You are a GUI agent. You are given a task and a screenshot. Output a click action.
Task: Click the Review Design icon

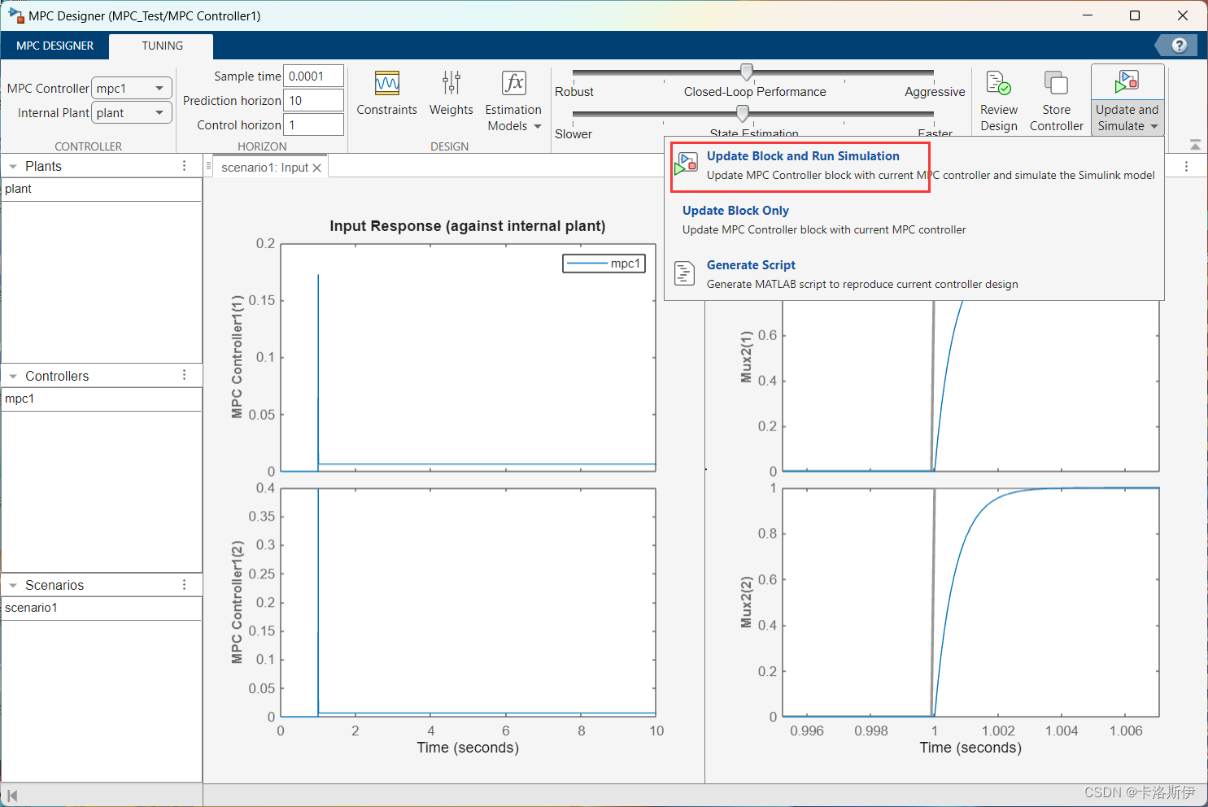(998, 83)
